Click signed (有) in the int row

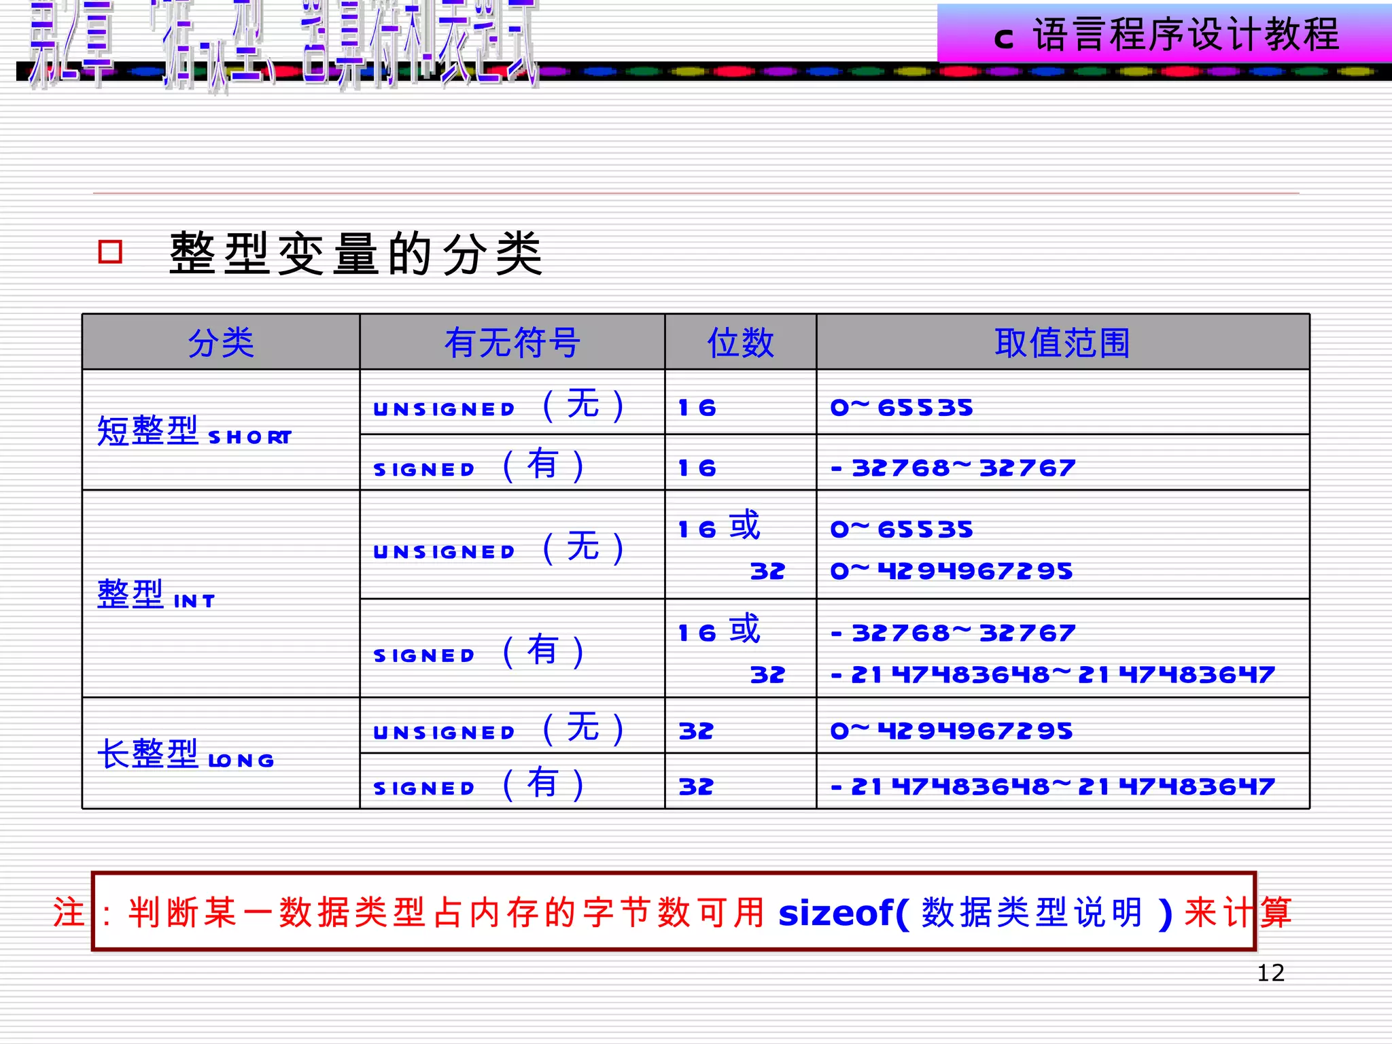point(512,648)
